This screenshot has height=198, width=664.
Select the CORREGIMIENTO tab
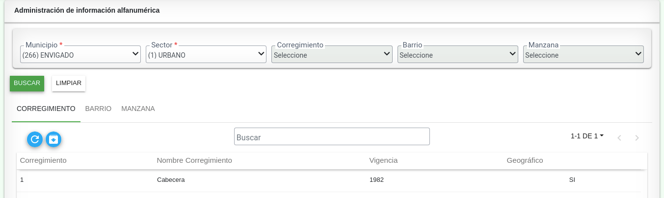46,109
